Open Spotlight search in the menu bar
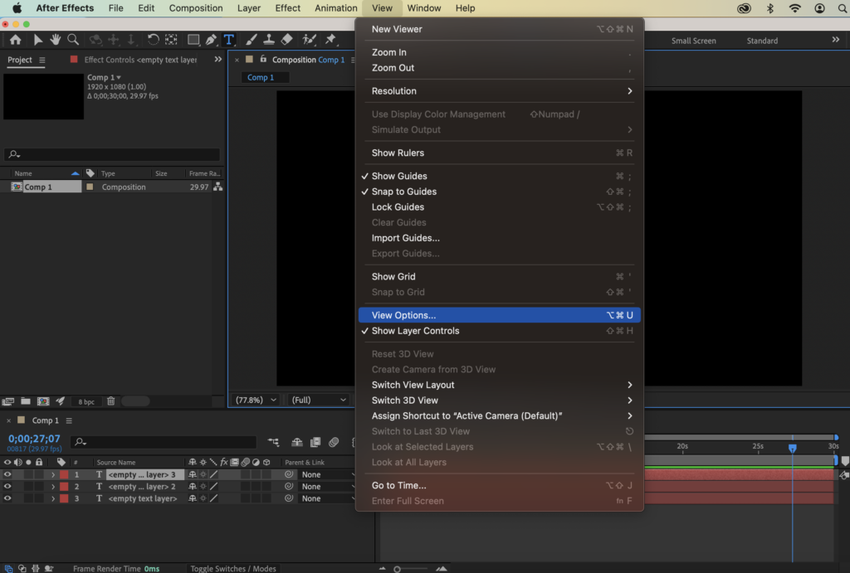The height and width of the screenshot is (573, 850). coord(843,8)
